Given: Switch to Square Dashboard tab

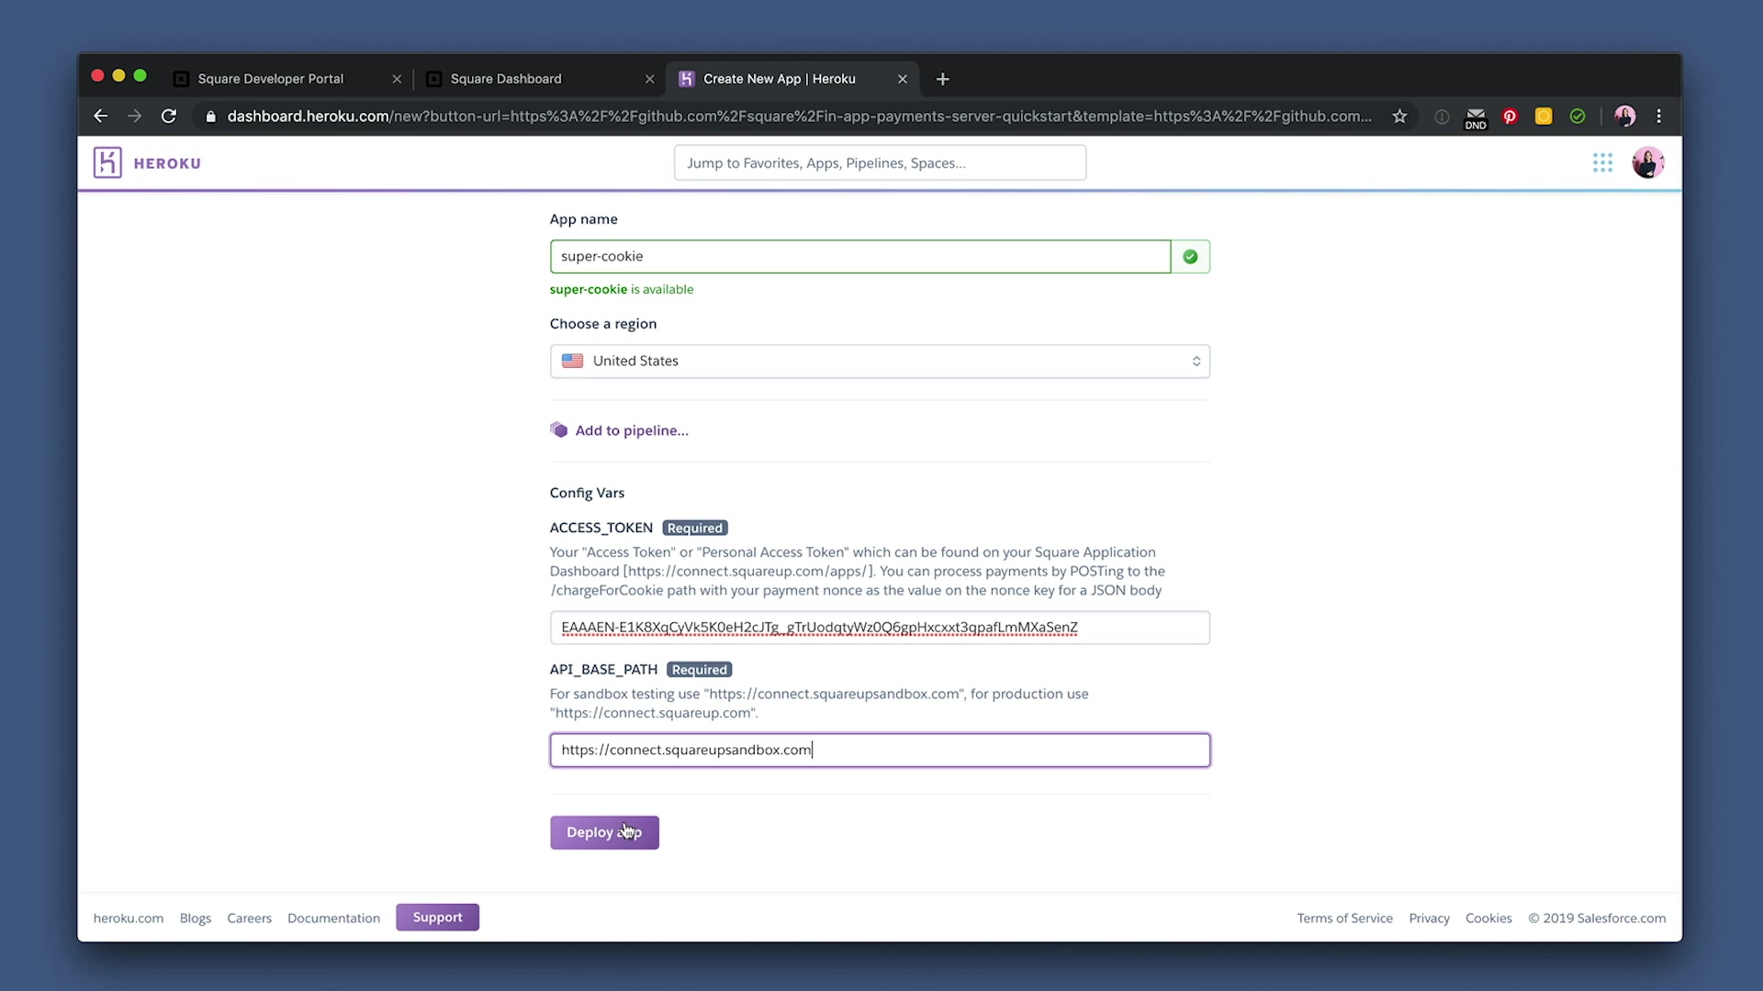Looking at the screenshot, I should [506, 79].
